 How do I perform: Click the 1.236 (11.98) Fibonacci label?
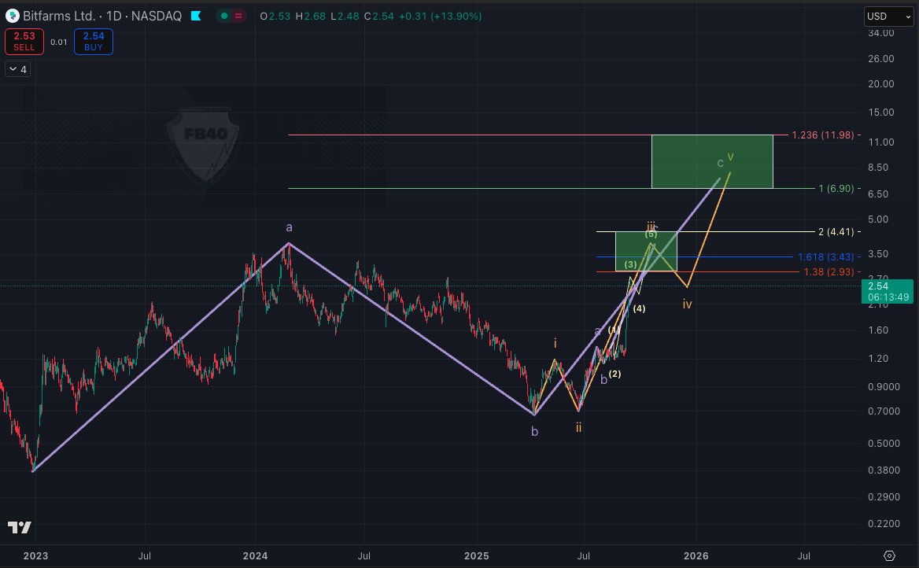click(x=823, y=135)
